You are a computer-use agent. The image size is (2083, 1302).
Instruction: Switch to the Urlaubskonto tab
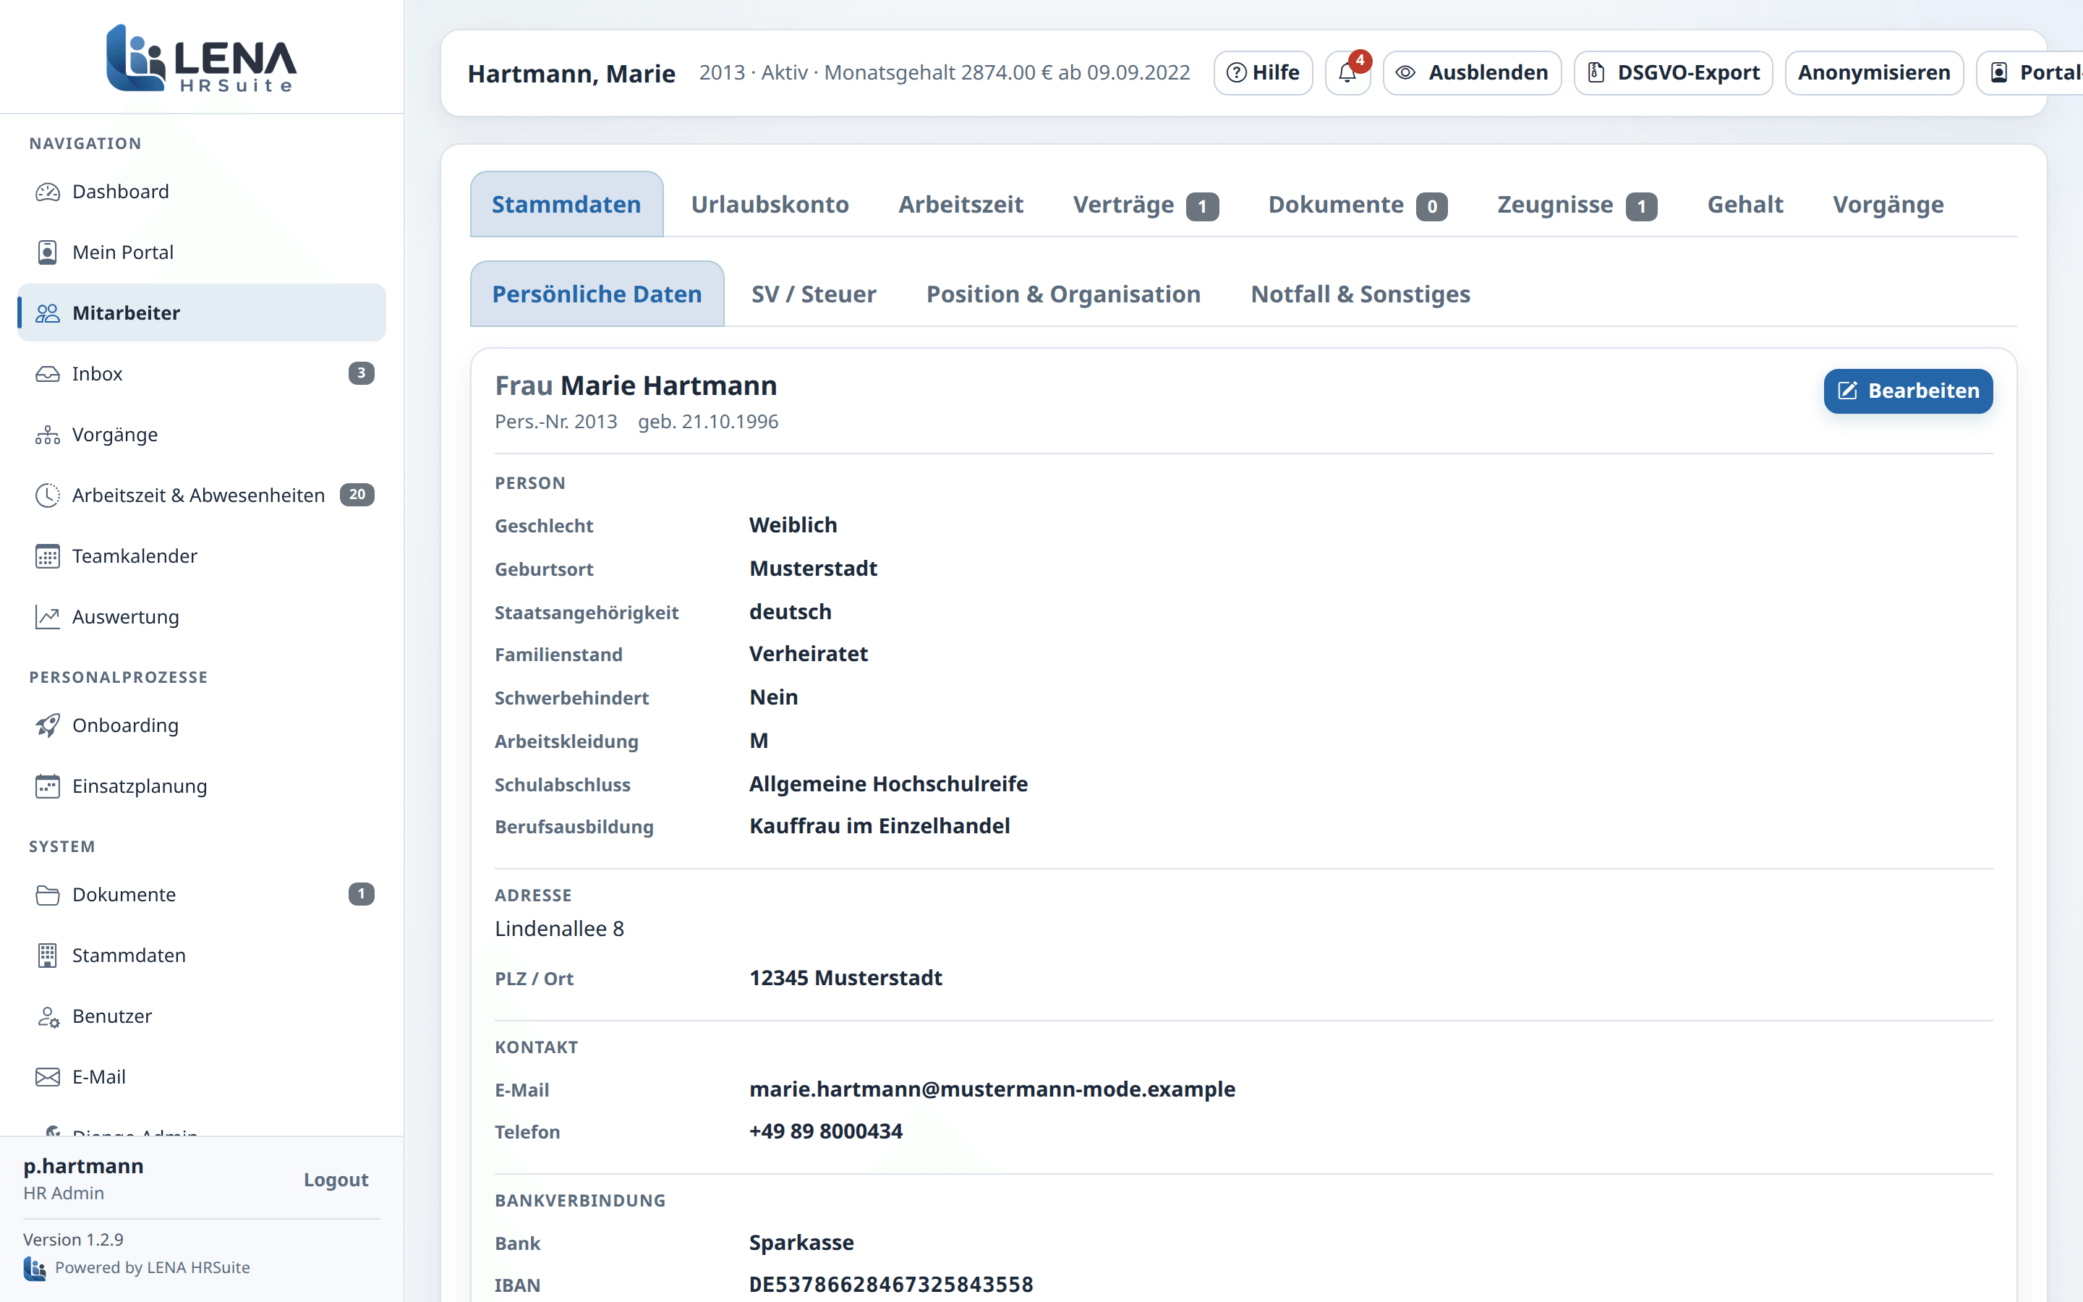pos(770,204)
